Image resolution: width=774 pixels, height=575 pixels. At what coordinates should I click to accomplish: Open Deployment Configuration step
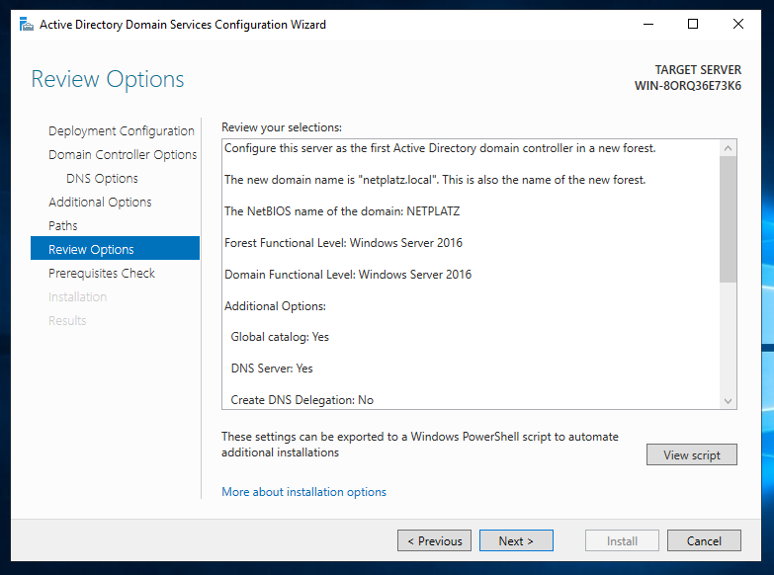point(122,130)
